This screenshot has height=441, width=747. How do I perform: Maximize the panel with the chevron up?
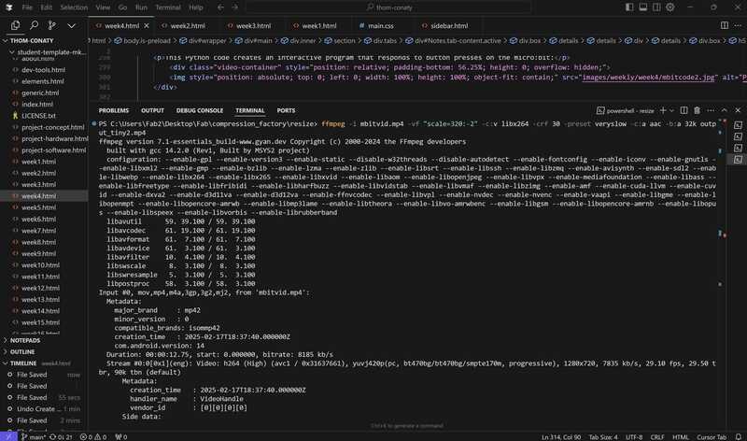click(725, 110)
